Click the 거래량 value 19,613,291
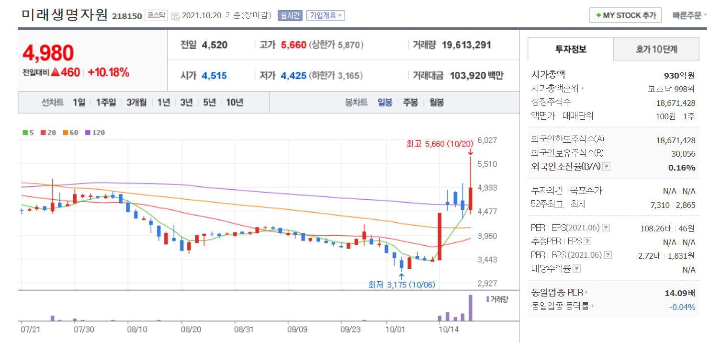The image size is (721, 343). tap(466, 45)
